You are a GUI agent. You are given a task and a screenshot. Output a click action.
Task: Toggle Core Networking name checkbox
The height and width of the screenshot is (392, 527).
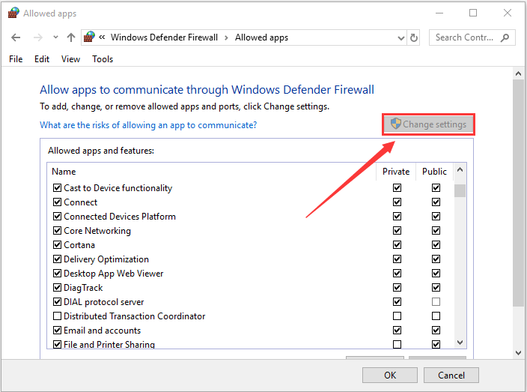point(57,231)
